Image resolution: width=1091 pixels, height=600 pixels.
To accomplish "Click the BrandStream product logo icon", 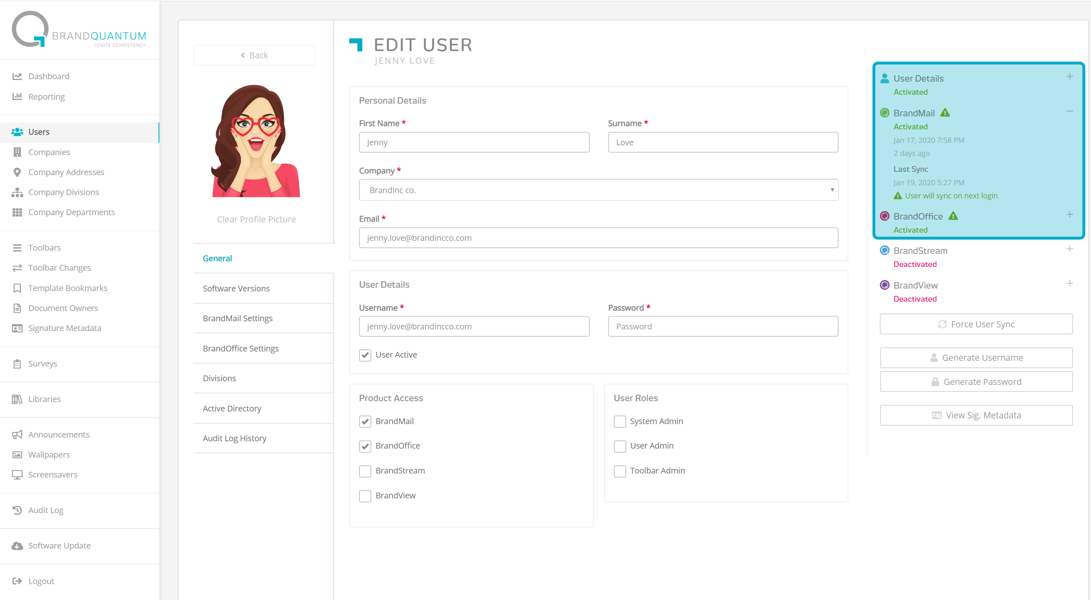I will tap(884, 251).
